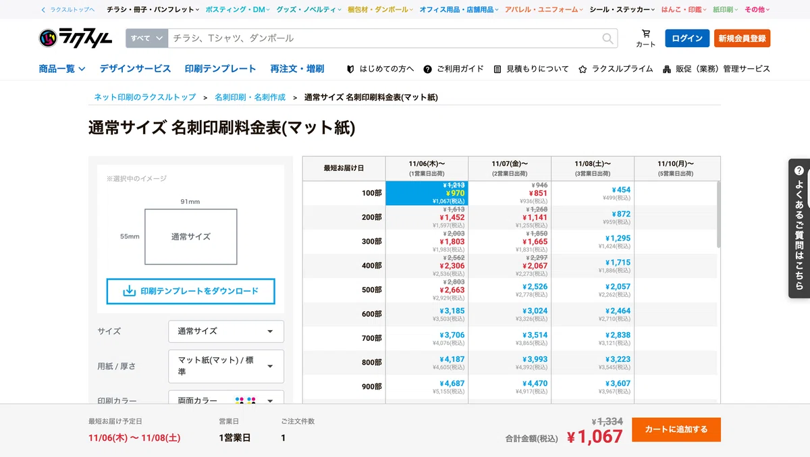Expand the 梱包材・ダンボール category menu

point(381,9)
